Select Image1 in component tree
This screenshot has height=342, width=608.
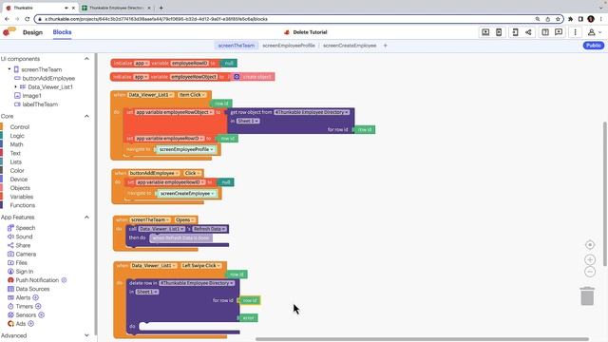(31, 96)
